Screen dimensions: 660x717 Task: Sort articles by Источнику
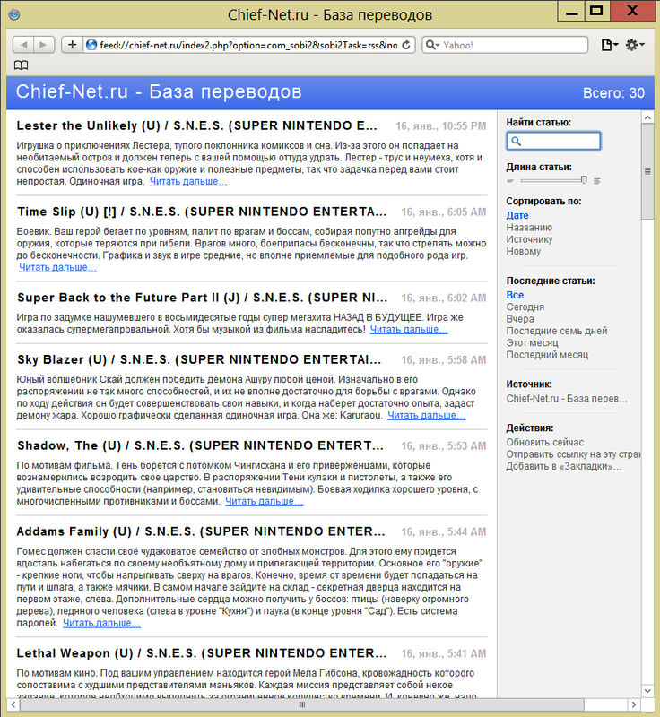(x=529, y=239)
